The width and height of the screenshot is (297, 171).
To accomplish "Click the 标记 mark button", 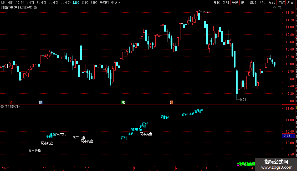I will pyautogui.click(x=272, y=2).
